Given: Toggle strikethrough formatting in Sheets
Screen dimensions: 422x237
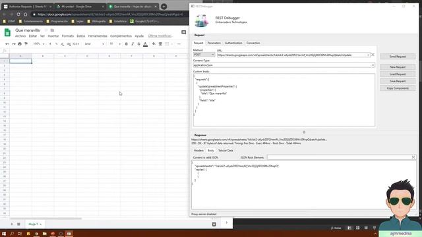Looking at the screenshot, I should [x=139, y=44].
